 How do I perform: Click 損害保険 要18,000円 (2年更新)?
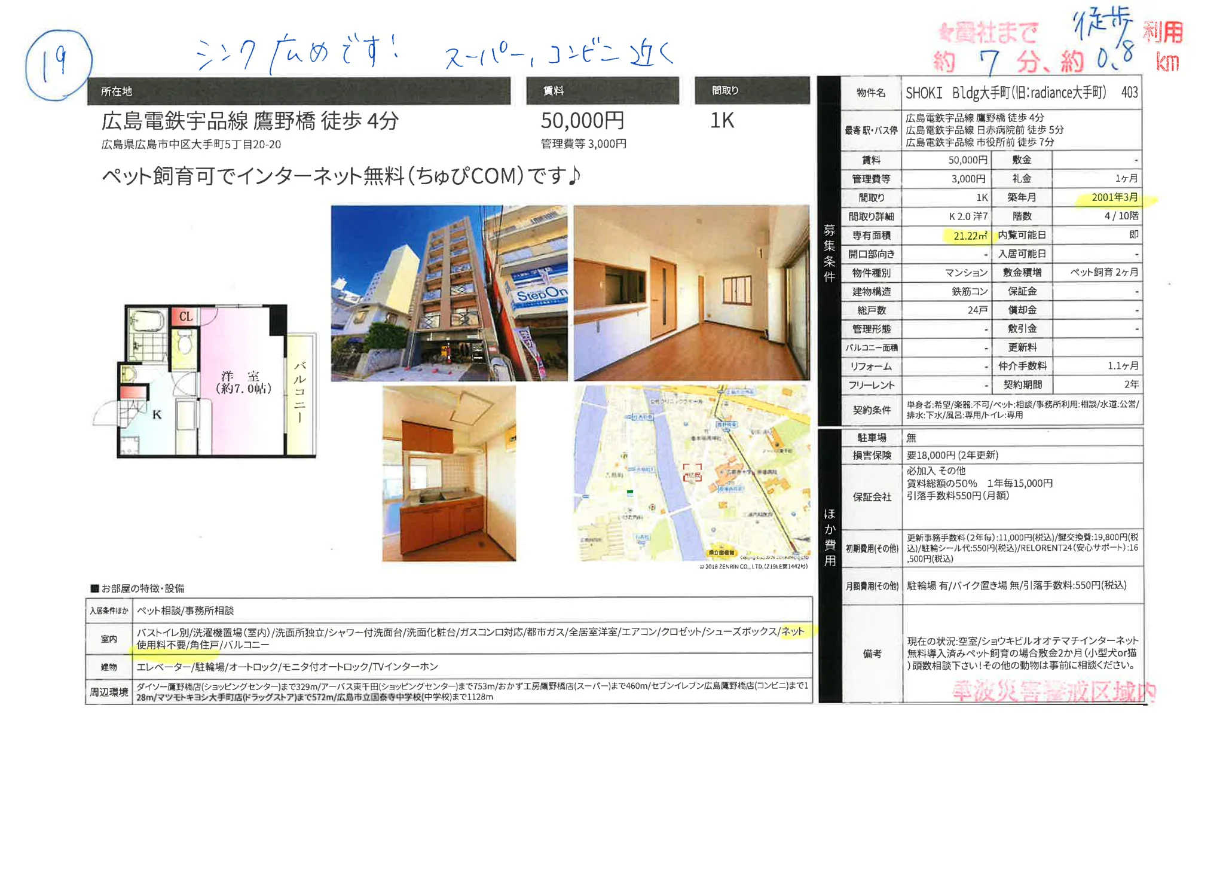pyautogui.click(x=952, y=456)
